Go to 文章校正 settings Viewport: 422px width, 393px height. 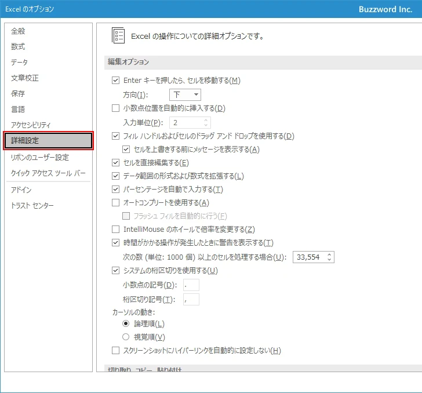pos(25,78)
